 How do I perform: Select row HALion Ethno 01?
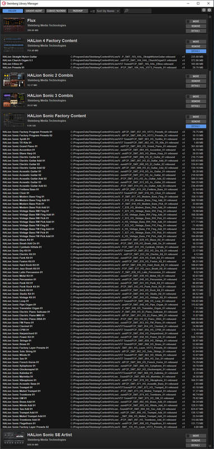pyautogui.click(x=104, y=64)
